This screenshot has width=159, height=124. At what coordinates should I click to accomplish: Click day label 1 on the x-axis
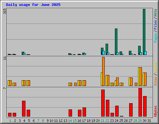(10, 121)
